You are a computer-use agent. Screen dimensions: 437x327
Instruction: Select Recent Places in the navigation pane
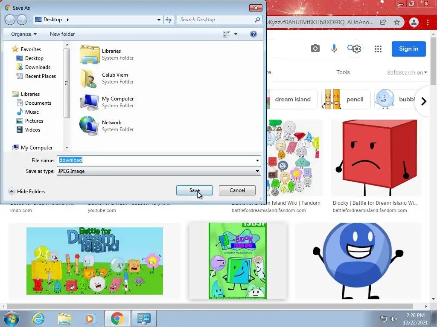pyautogui.click(x=36, y=76)
